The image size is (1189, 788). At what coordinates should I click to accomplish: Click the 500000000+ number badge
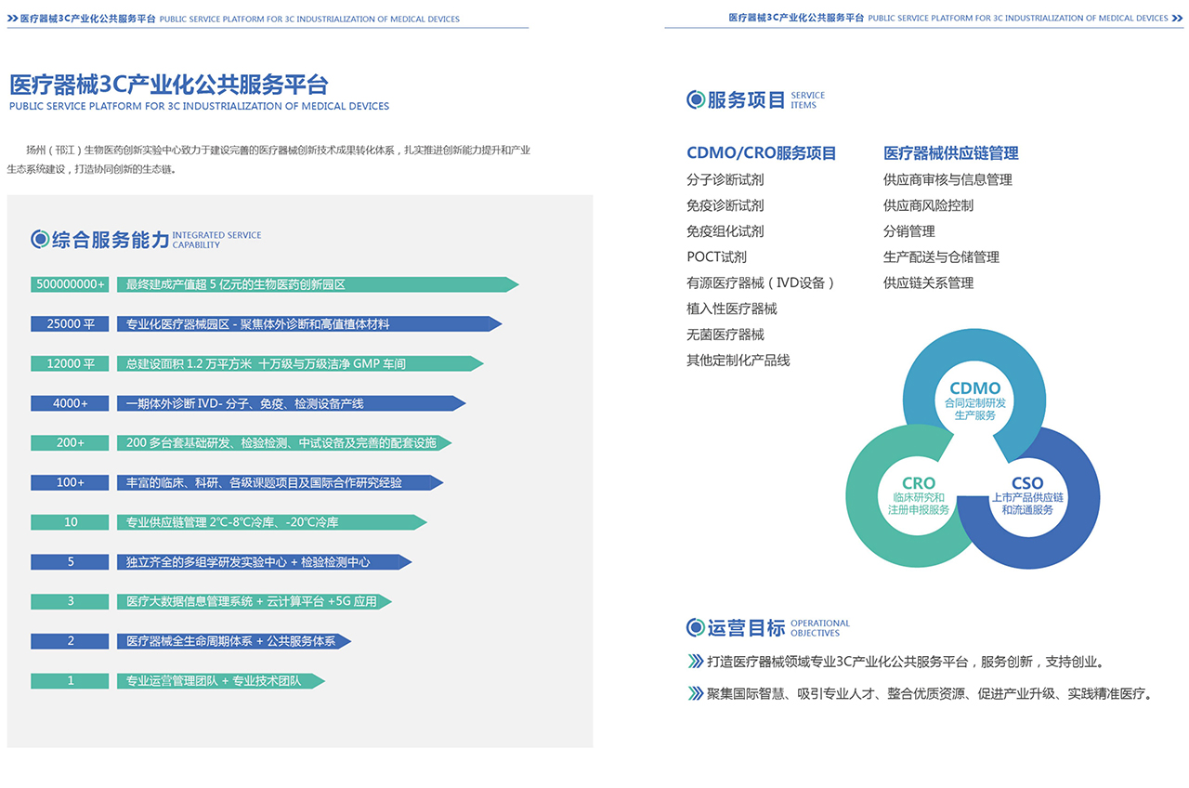click(71, 284)
